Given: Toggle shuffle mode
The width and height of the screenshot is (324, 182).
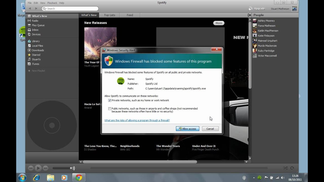Looking at the screenshot, I should tap(285, 168).
